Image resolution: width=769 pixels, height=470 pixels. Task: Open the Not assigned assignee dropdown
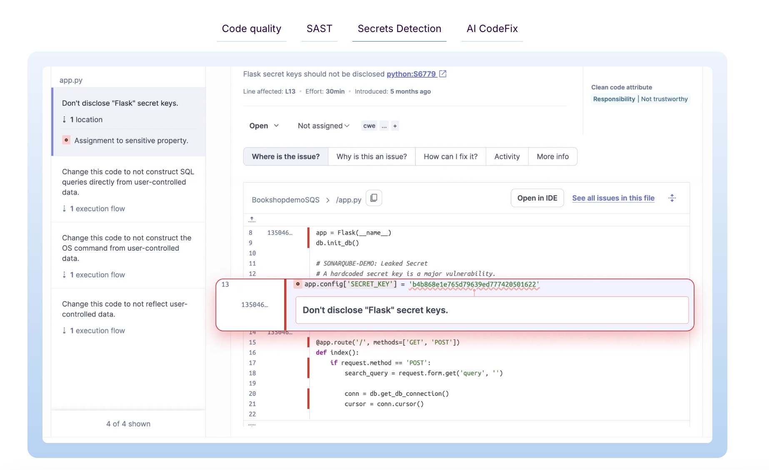(323, 126)
